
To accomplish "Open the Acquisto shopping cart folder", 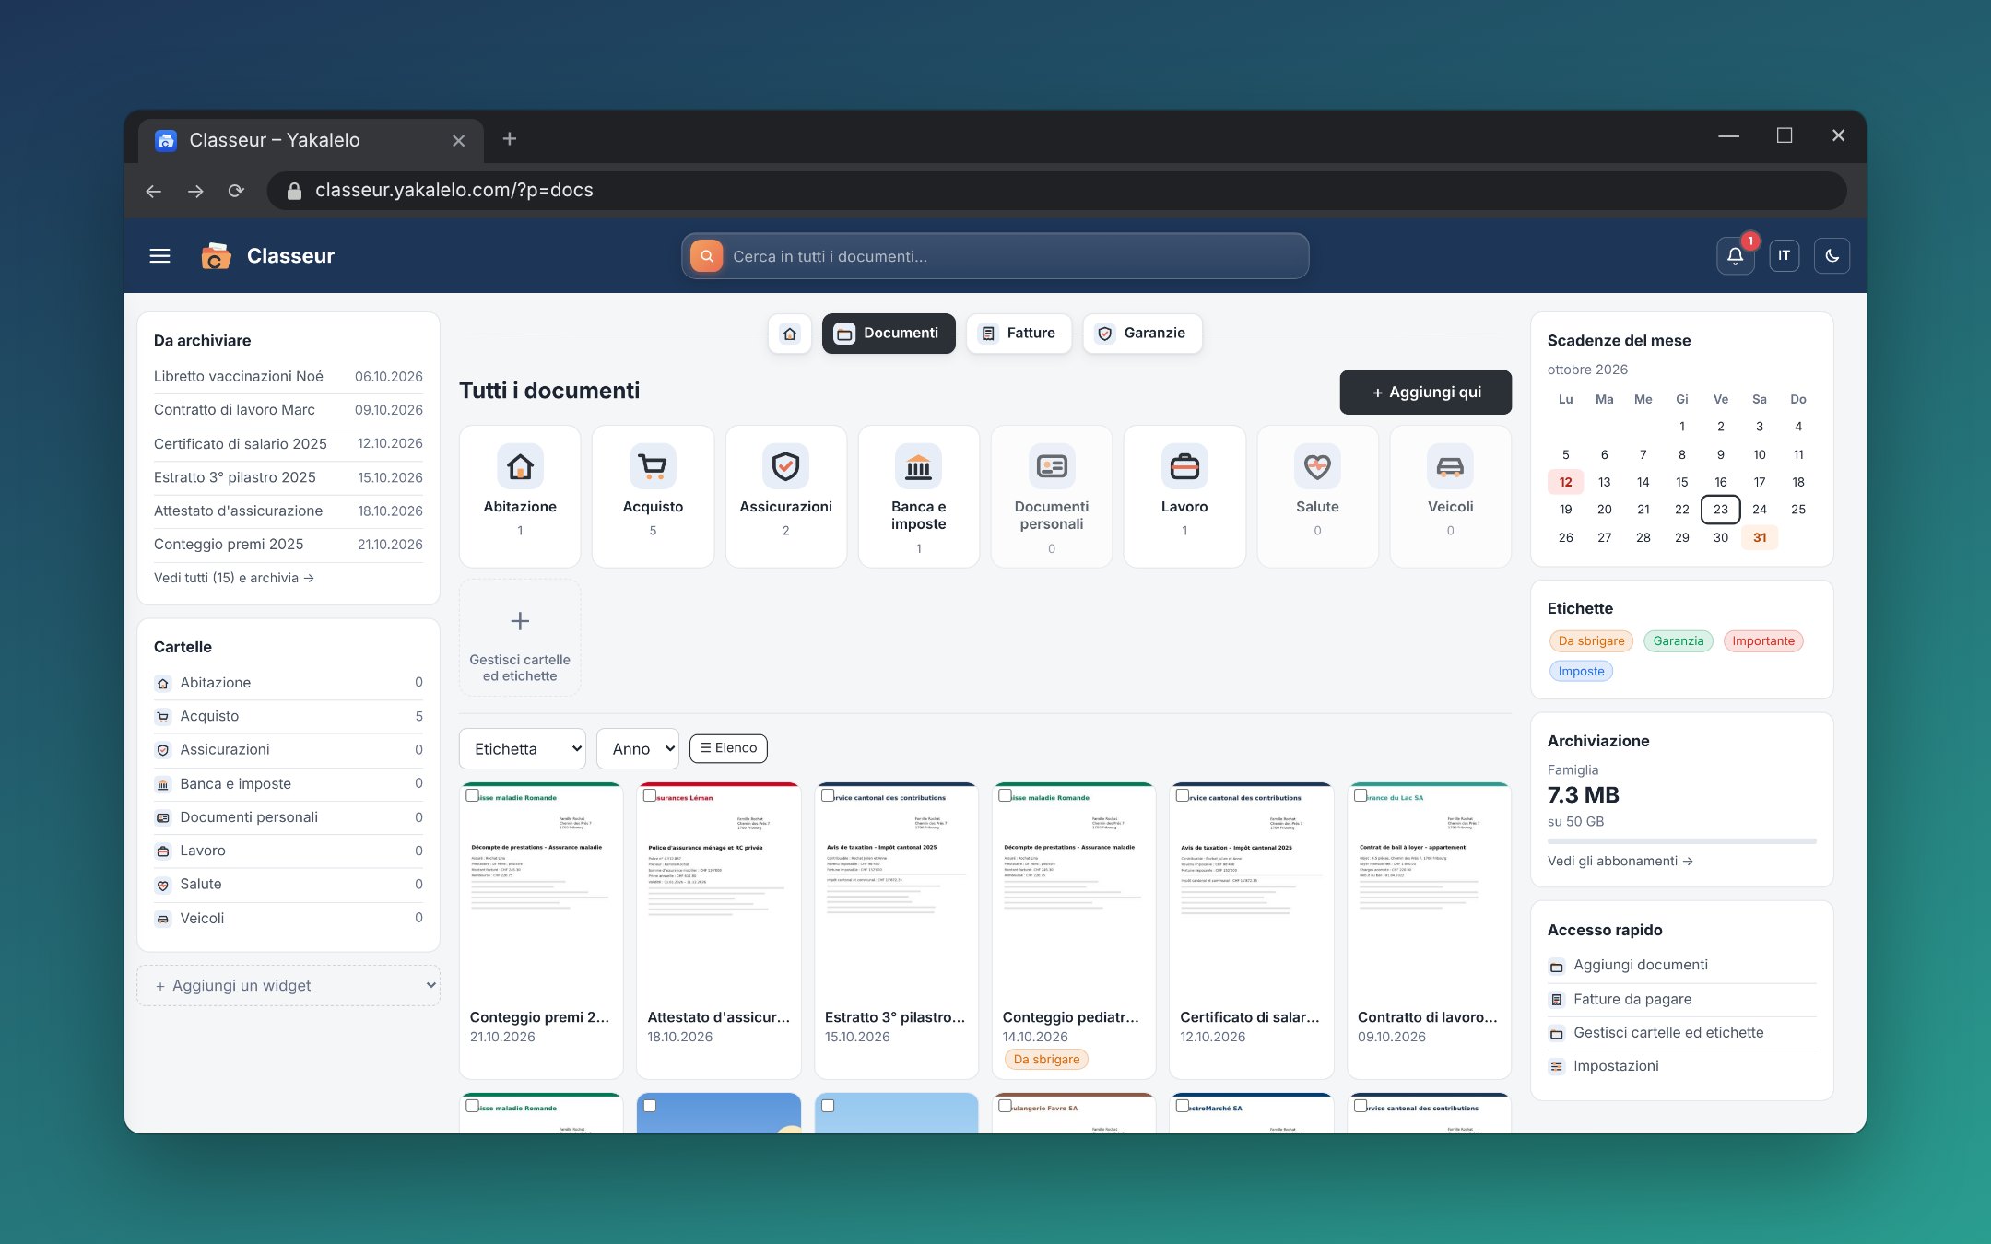I will click(653, 496).
